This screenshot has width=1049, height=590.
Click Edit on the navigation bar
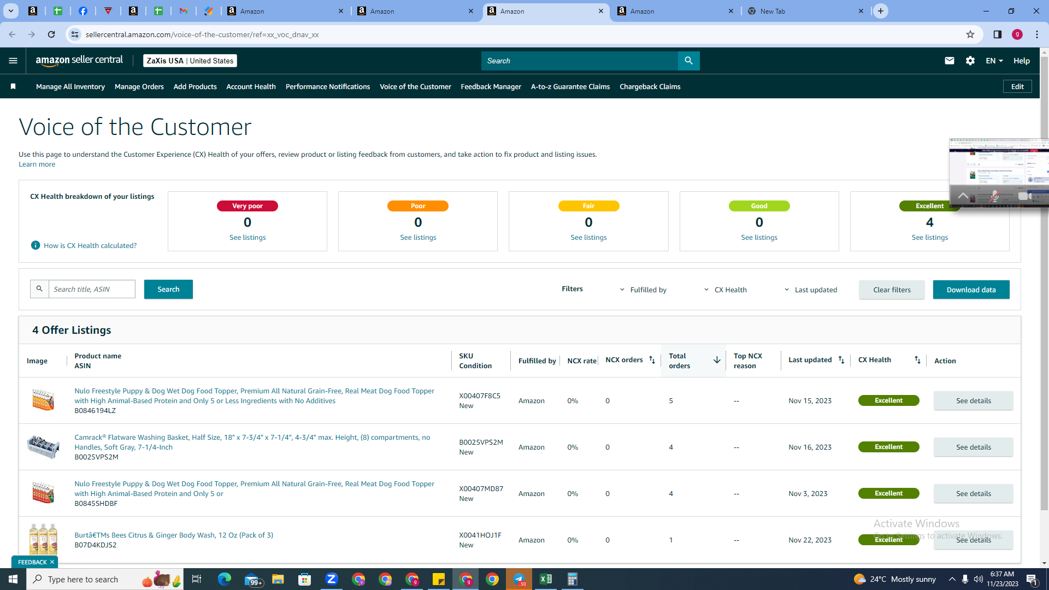(x=1017, y=86)
